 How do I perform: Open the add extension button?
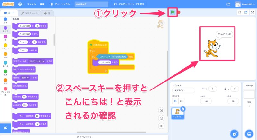tap(5, 128)
